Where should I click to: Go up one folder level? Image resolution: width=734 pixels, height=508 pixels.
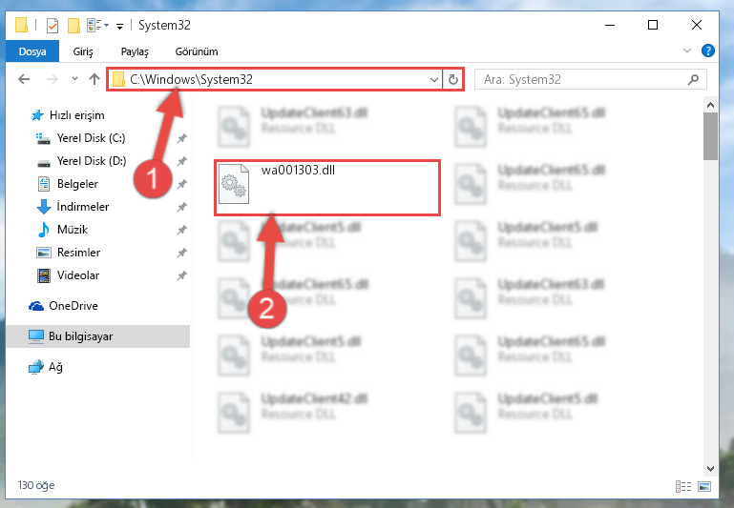pyautogui.click(x=94, y=79)
